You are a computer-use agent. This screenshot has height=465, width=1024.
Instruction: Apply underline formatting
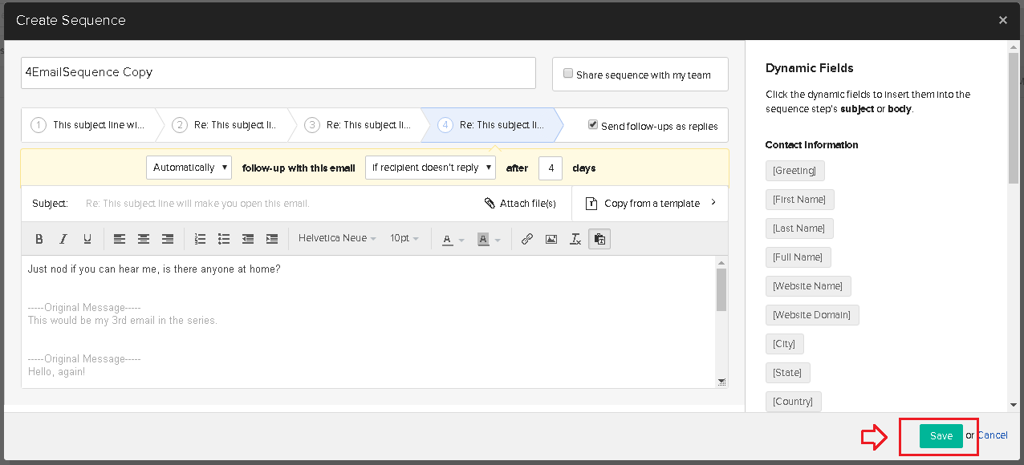pyautogui.click(x=87, y=239)
